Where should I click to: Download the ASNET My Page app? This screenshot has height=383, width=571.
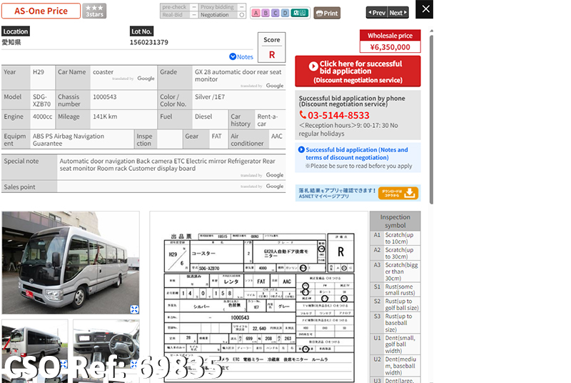point(398,193)
